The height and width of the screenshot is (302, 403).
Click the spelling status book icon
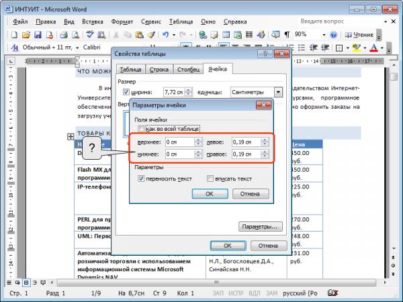(332, 293)
